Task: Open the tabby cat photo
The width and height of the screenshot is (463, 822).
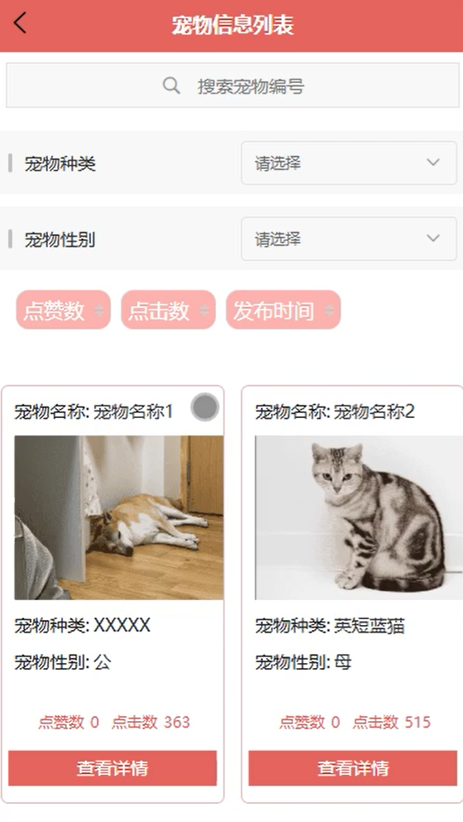Action: pos(359,517)
